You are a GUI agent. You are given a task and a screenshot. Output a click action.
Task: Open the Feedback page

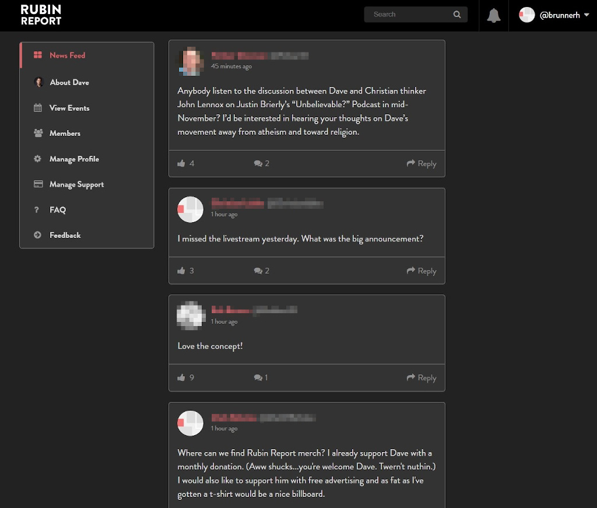click(65, 236)
